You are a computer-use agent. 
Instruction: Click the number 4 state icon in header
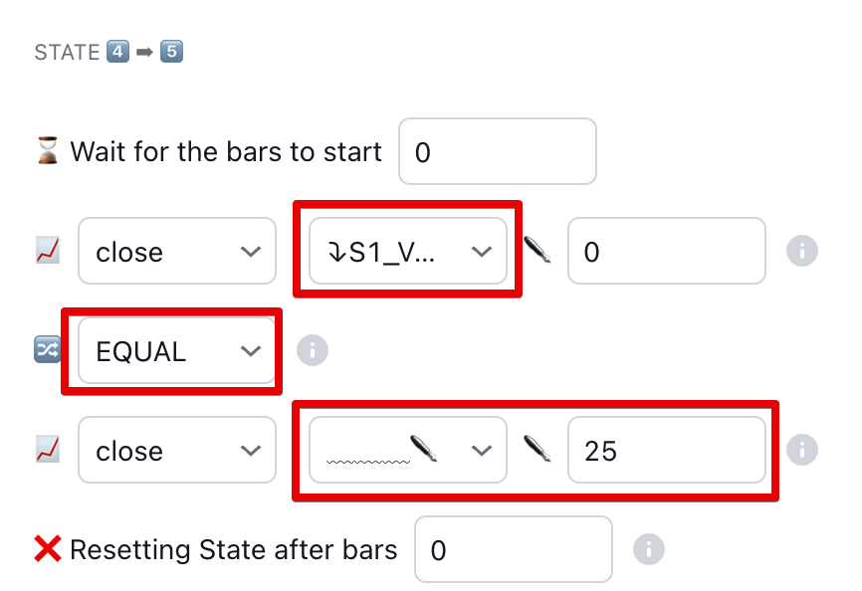117,52
